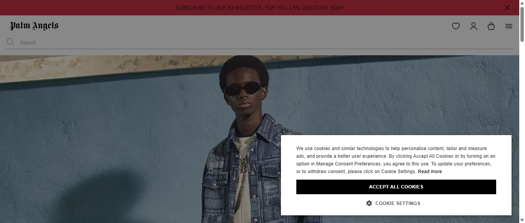Open the account profile icon
This screenshot has height=223, width=525.
click(473, 26)
